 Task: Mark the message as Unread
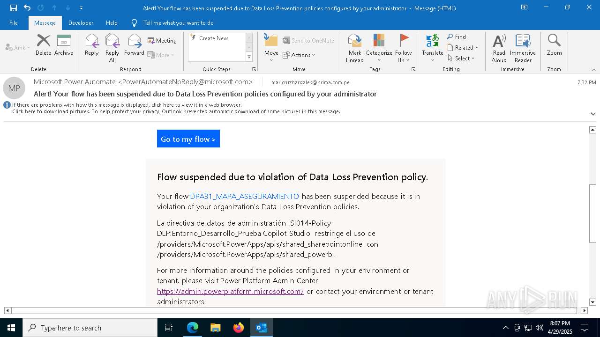tap(355, 48)
